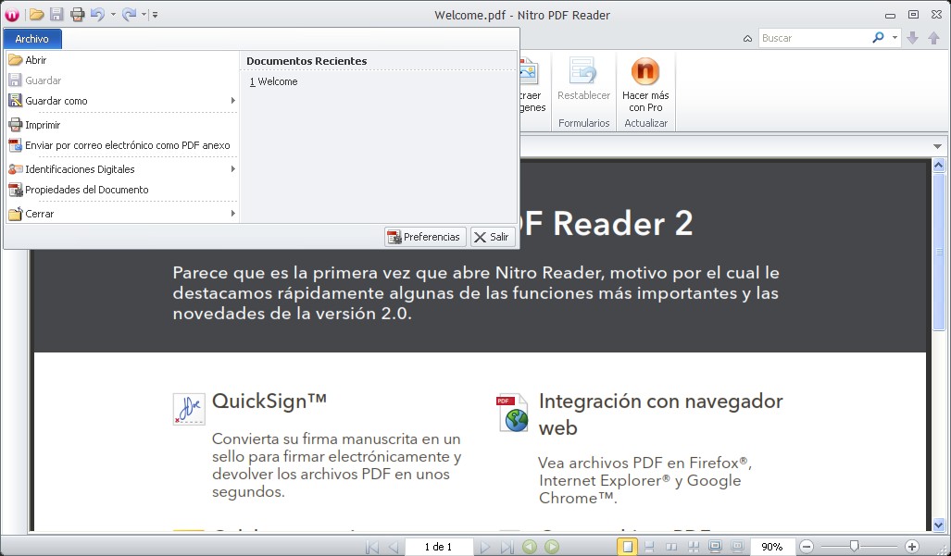The width and height of the screenshot is (951, 556).
Task: Click the zoom in plus button
Action: click(911, 547)
